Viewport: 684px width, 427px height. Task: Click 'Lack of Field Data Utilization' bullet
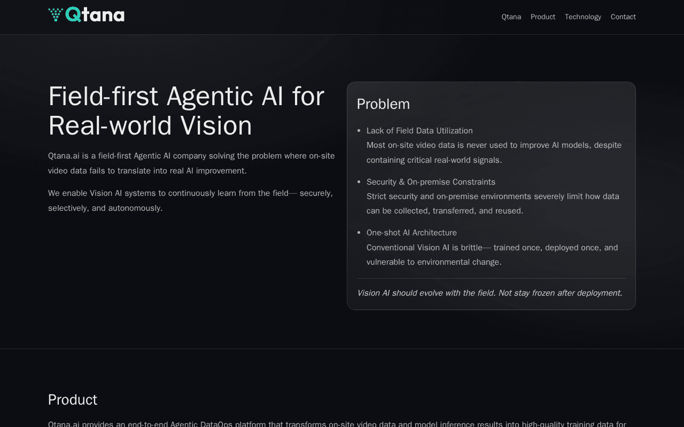coord(419,131)
